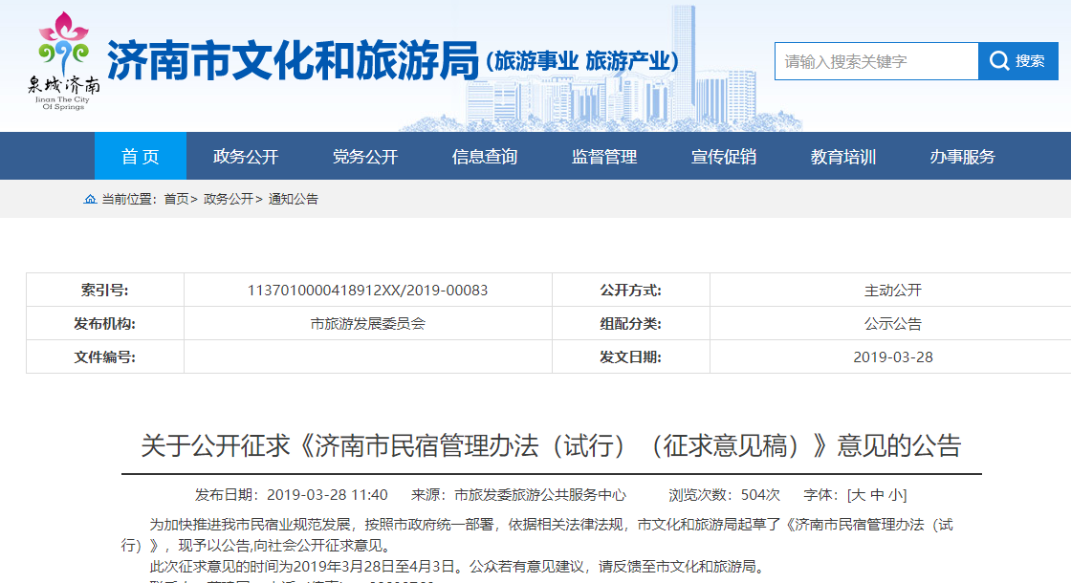Image resolution: width=1071 pixels, height=583 pixels.
Task: Open the 政务公开 menu item
Action: [x=246, y=157]
